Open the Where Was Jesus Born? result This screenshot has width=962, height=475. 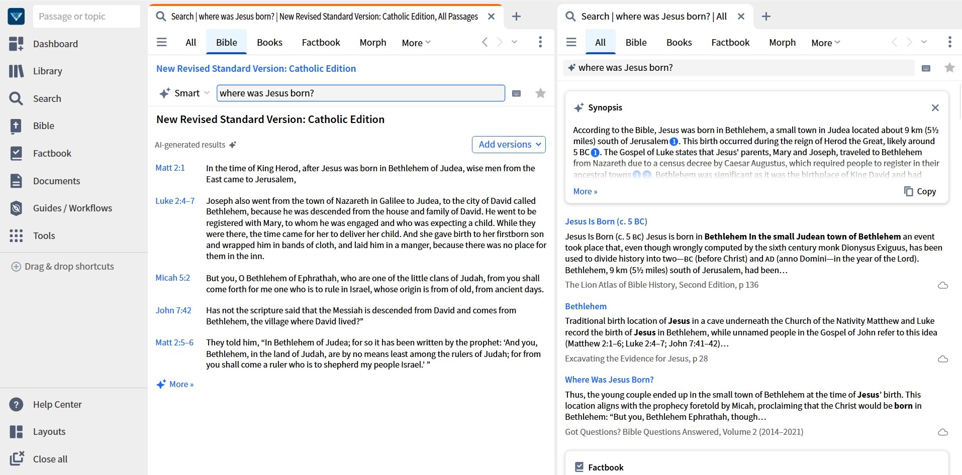click(x=609, y=380)
